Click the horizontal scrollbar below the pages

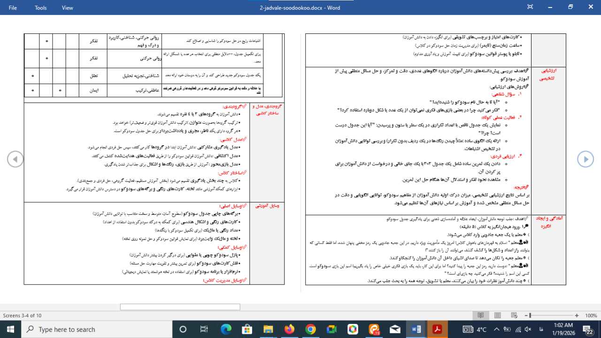pyautogui.click(x=180, y=307)
